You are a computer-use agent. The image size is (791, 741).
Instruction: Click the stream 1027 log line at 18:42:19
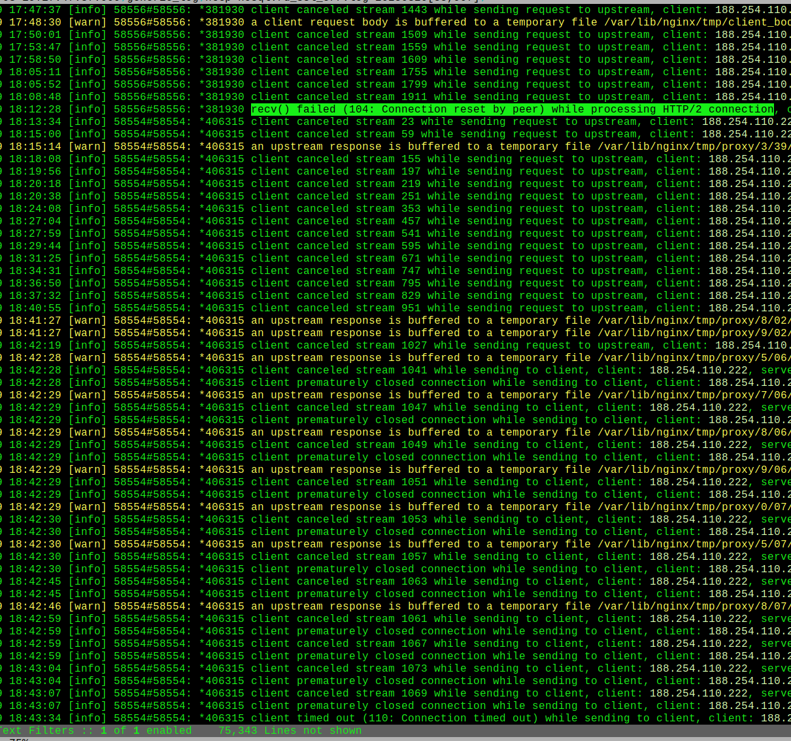tap(458, 345)
